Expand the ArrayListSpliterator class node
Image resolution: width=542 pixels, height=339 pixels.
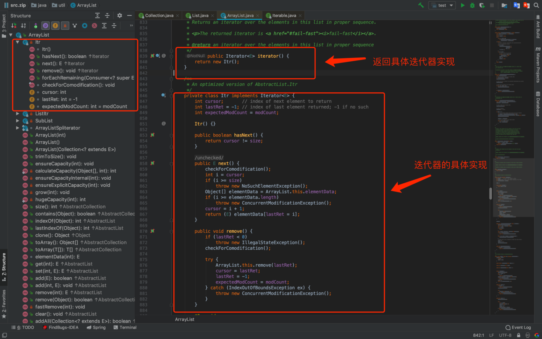[x=17, y=128]
